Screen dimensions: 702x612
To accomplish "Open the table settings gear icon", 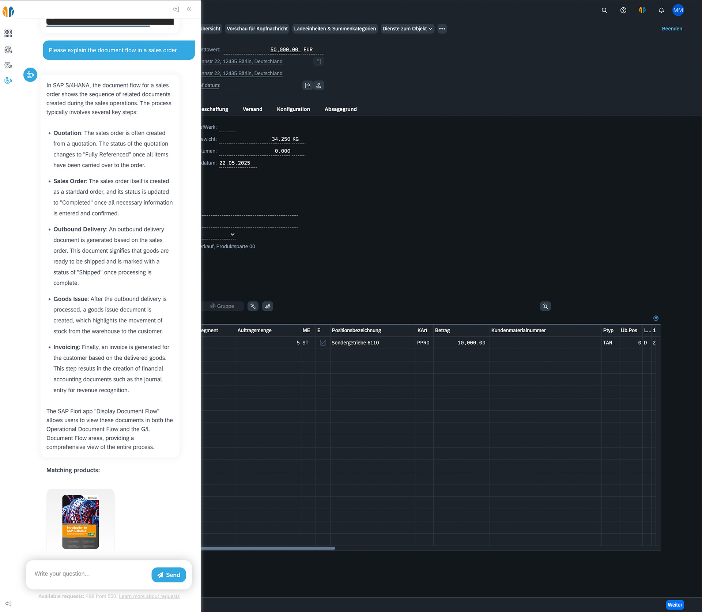I will (656, 318).
